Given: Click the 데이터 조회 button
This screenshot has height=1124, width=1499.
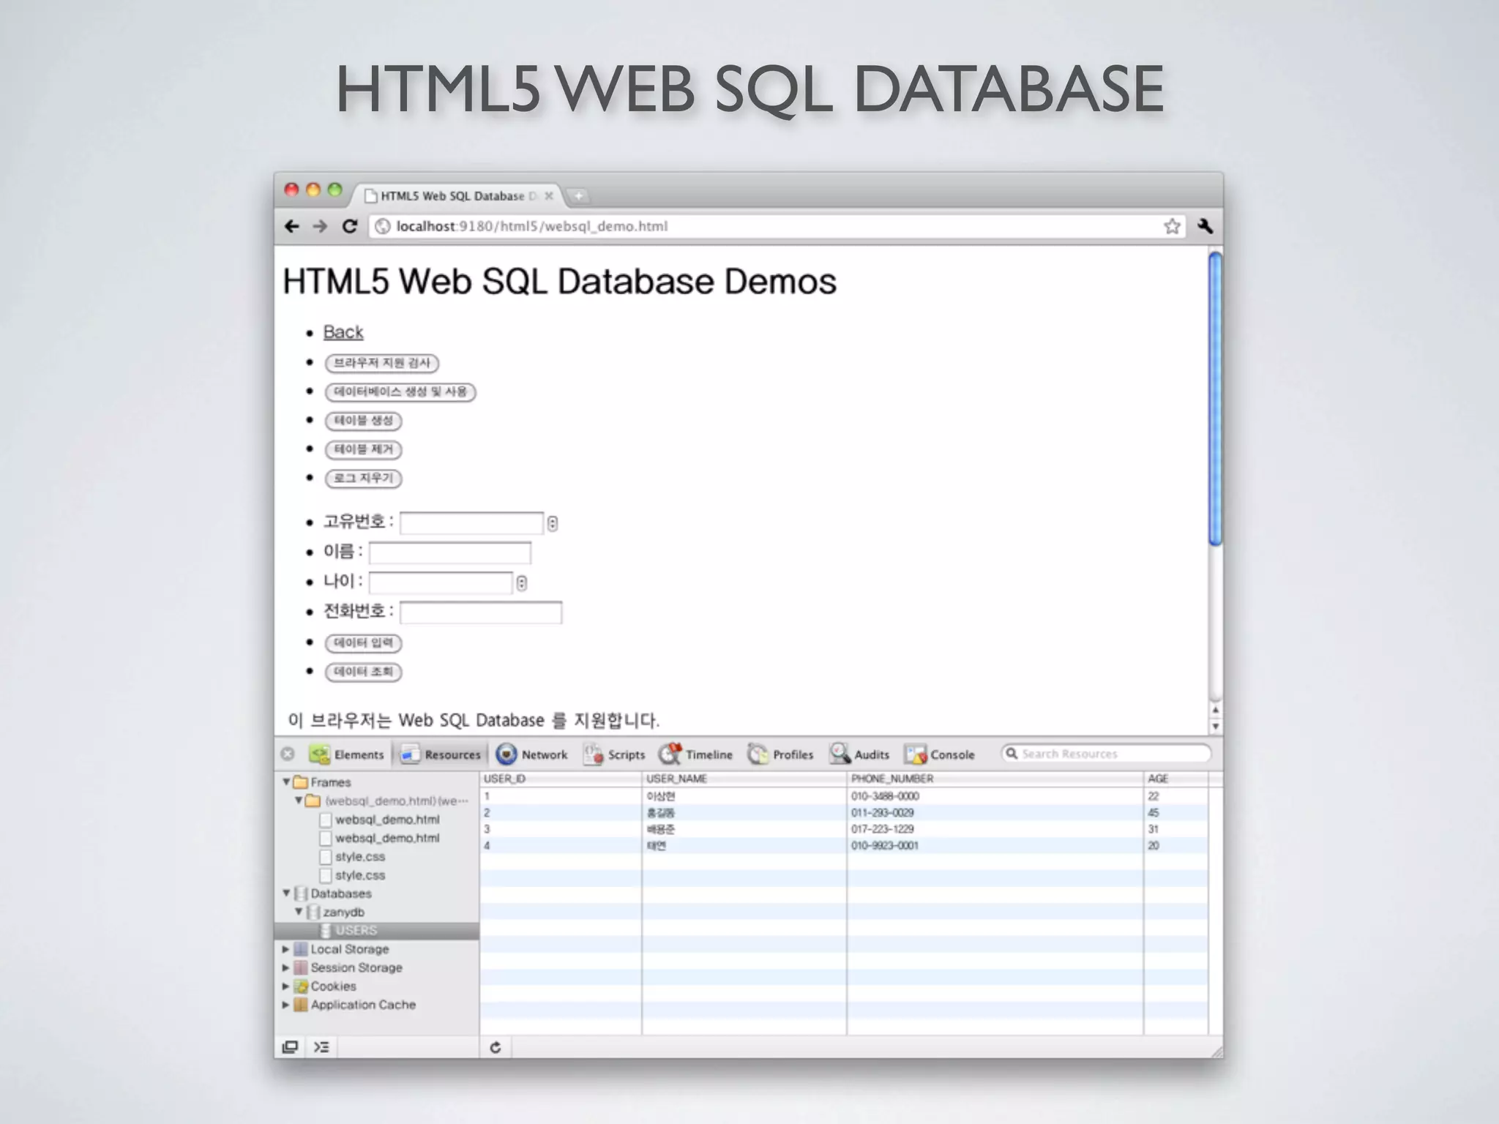Looking at the screenshot, I should pos(364,672).
